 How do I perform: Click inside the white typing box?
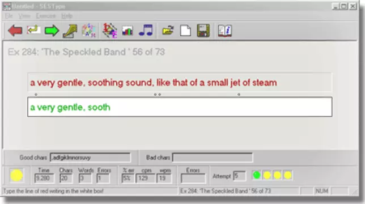(180, 107)
